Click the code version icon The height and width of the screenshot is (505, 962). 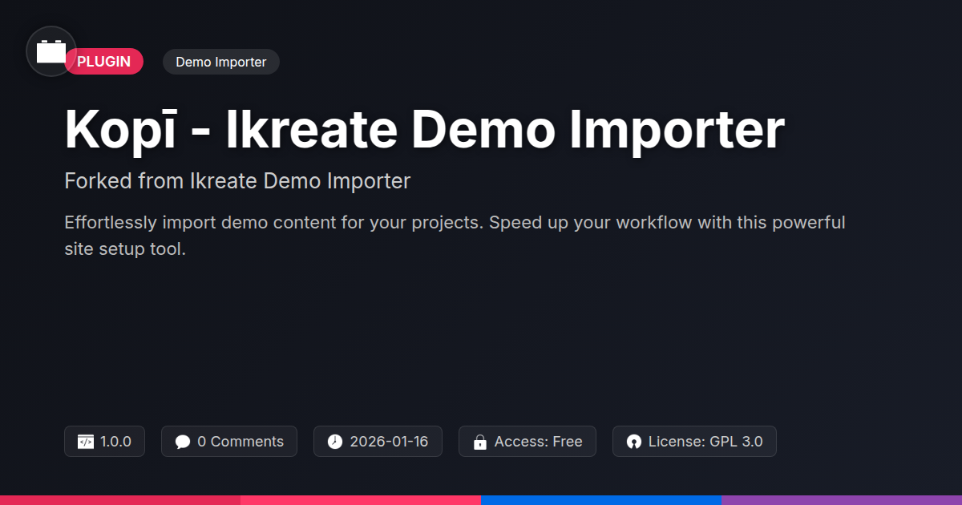click(86, 442)
